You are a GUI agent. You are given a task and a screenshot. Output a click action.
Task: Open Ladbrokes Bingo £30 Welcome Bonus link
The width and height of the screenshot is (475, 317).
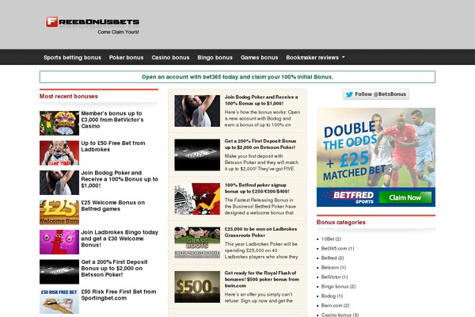click(120, 239)
